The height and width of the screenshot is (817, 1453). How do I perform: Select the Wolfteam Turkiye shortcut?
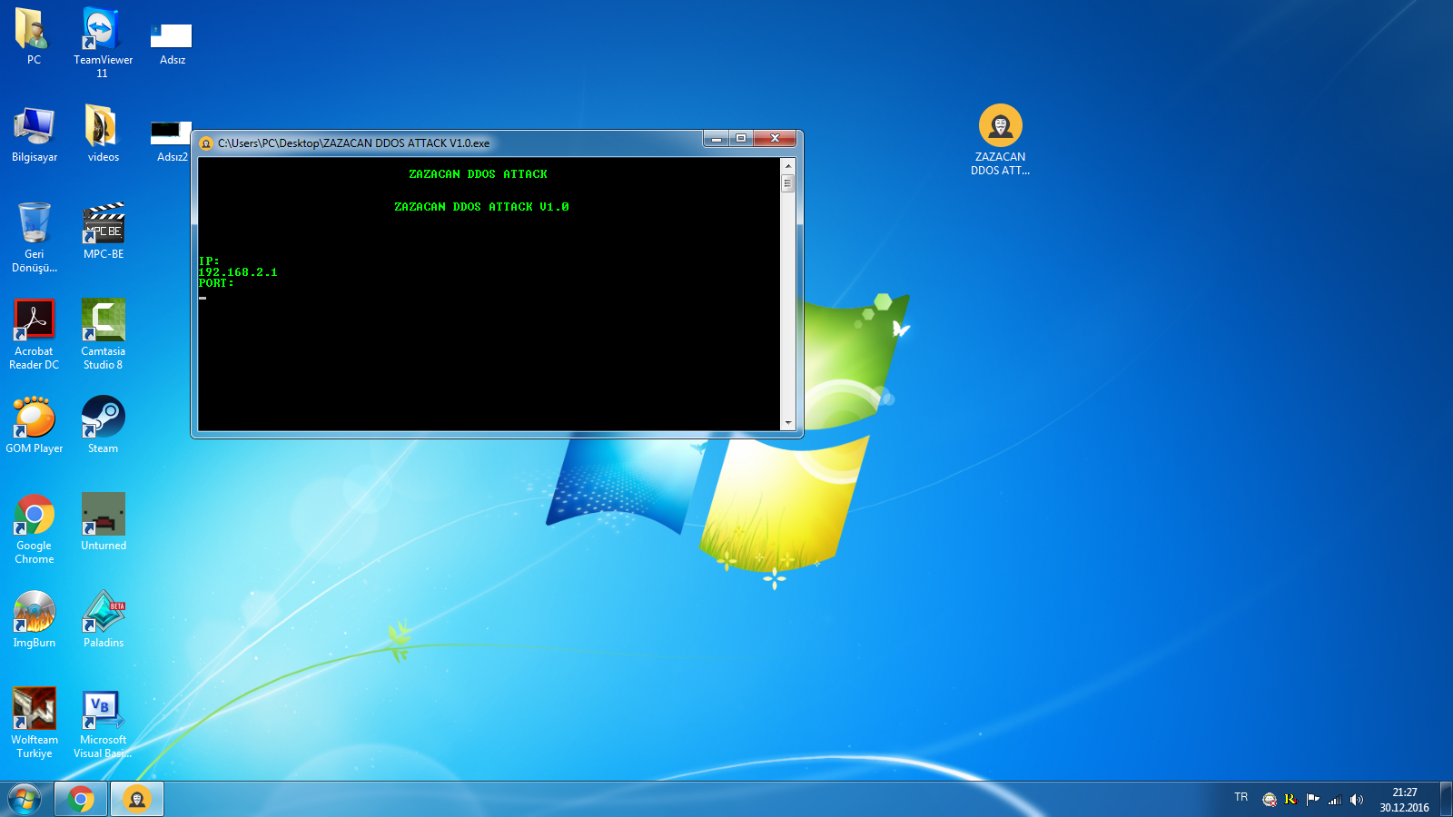coord(35,723)
